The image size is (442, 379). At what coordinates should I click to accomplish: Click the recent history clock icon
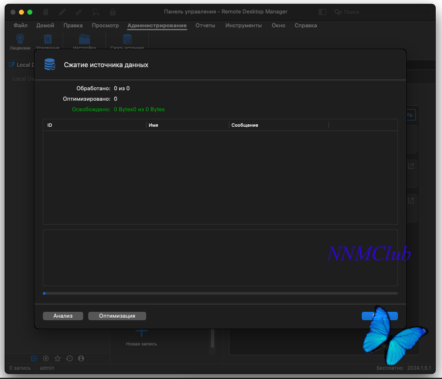point(69,358)
